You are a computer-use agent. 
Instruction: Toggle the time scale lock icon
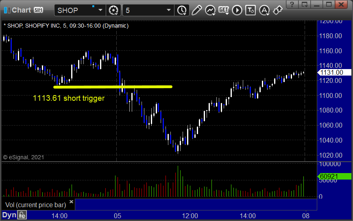22,215
